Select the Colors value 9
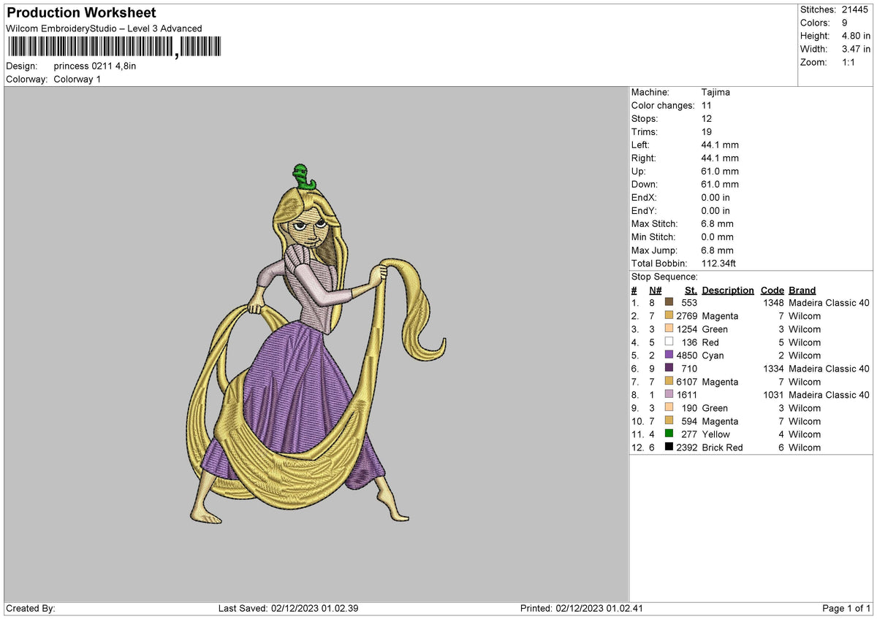This screenshot has width=877, height=619. click(845, 23)
